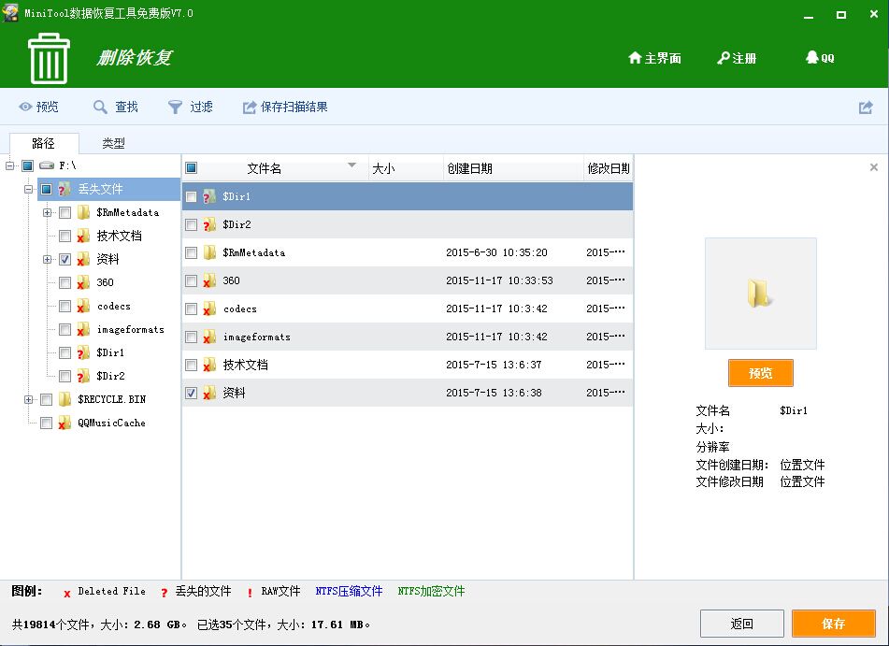Check the QQMusicCache checkbox in tree
Screen dimensions: 889x646
click(47, 423)
